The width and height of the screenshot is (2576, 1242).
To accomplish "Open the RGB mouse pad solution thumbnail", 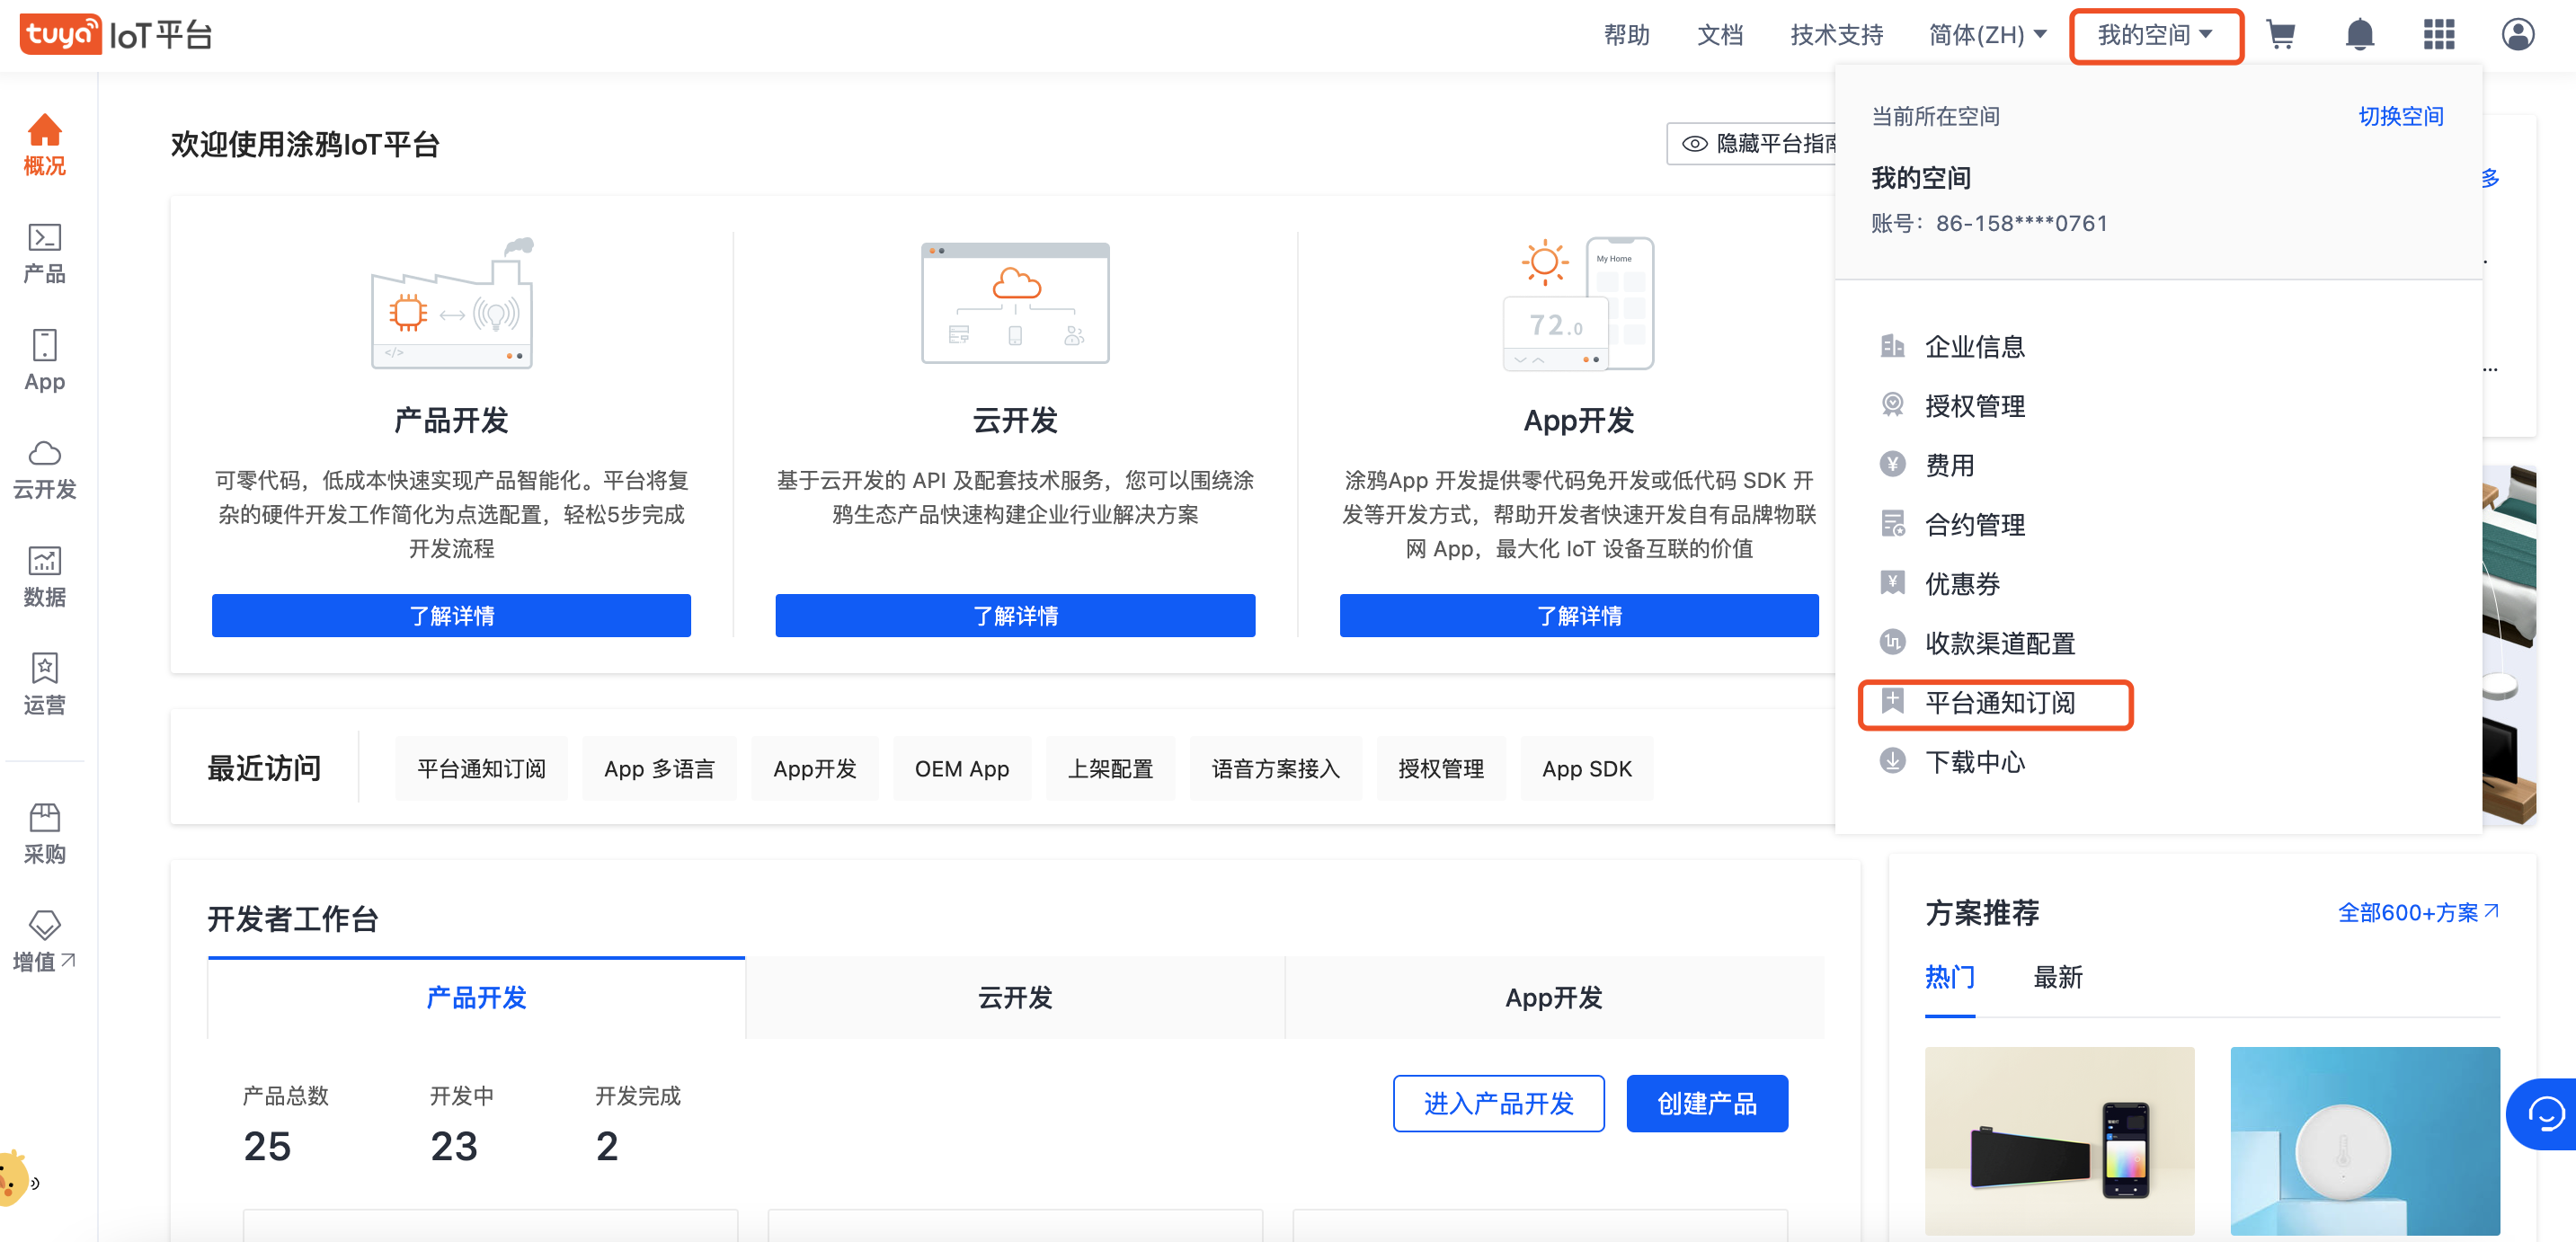I will (2059, 1141).
